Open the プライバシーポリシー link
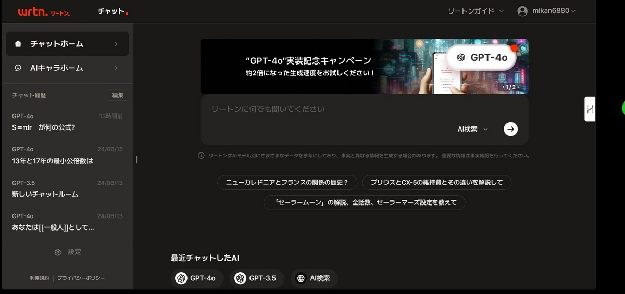The image size is (625, 294). [81, 278]
